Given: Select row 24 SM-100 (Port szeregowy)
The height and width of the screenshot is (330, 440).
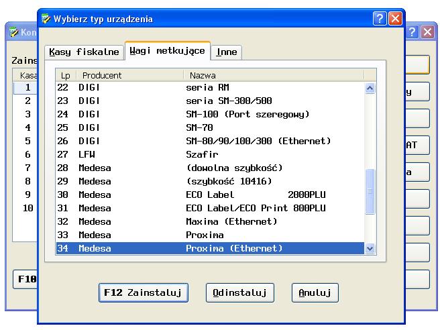Looking at the screenshot, I should [210, 114].
